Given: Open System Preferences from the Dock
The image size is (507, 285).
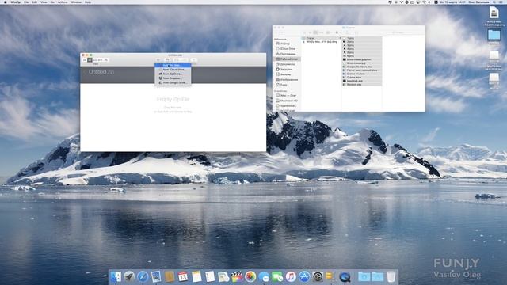Looking at the screenshot, I should coord(318,276).
